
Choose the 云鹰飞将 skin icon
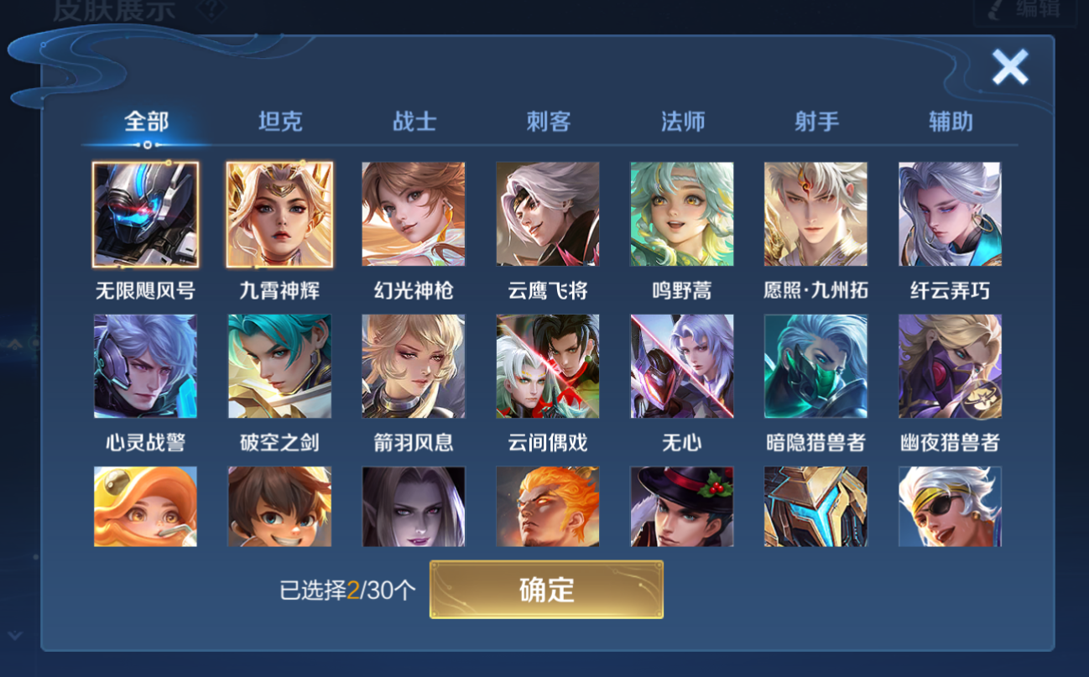[548, 214]
